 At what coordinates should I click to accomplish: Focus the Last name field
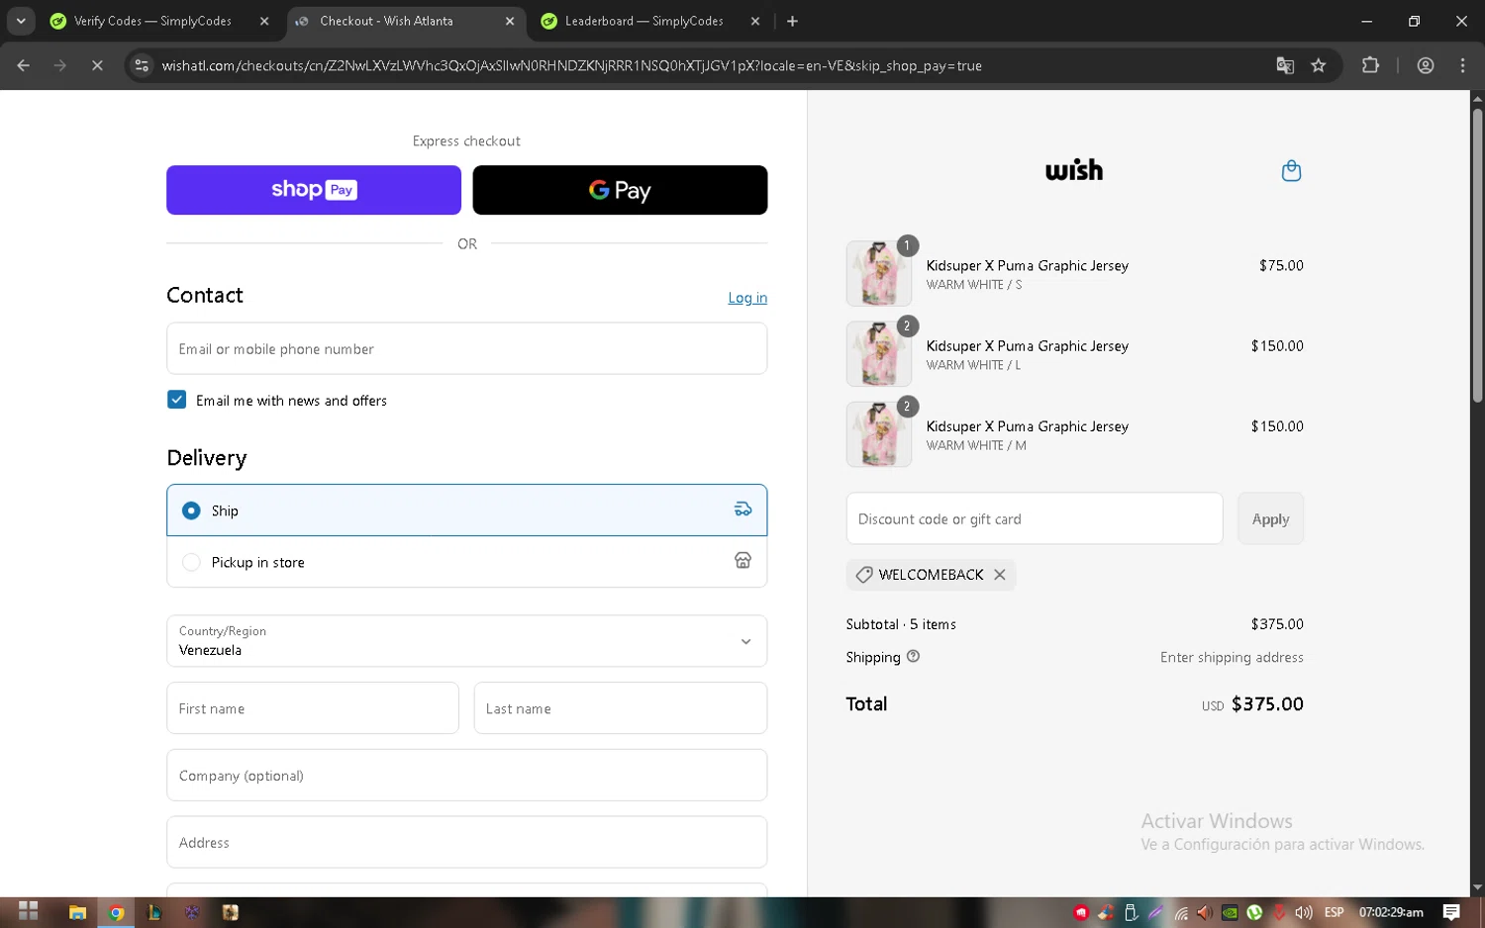[621, 708]
